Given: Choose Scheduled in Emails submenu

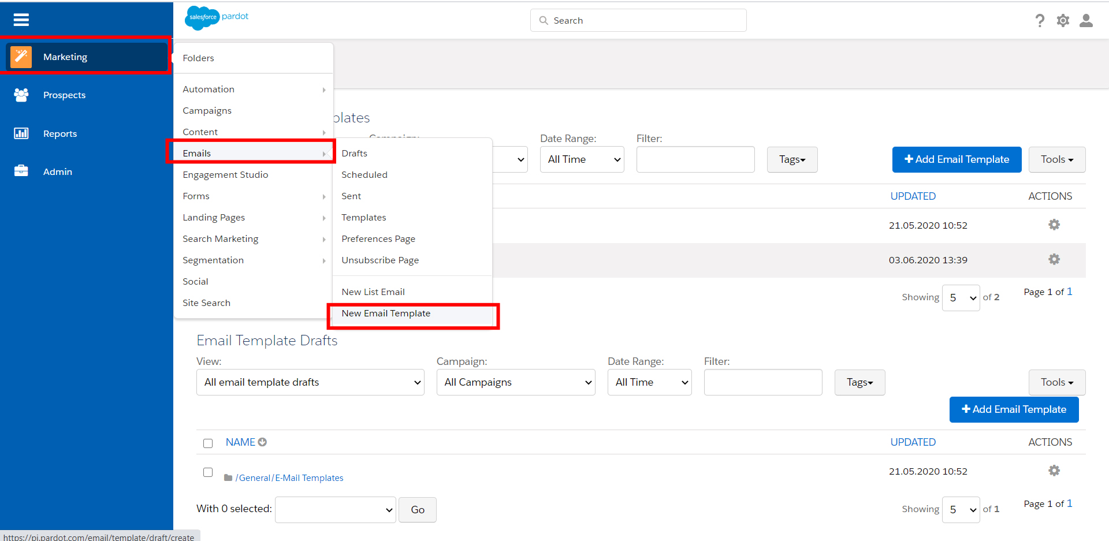Looking at the screenshot, I should pos(412,174).
